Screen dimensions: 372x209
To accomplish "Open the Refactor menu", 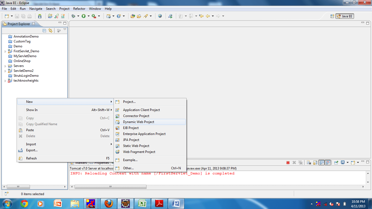I will pos(79,9).
